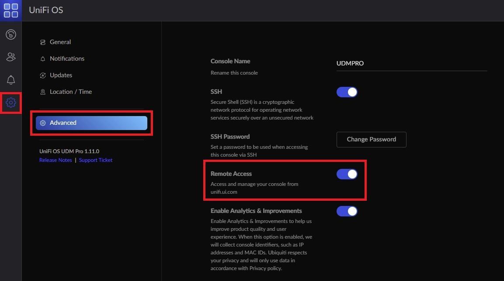This screenshot has height=281, width=504.
Task: Open the Support Ticket link
Action: 96,160
